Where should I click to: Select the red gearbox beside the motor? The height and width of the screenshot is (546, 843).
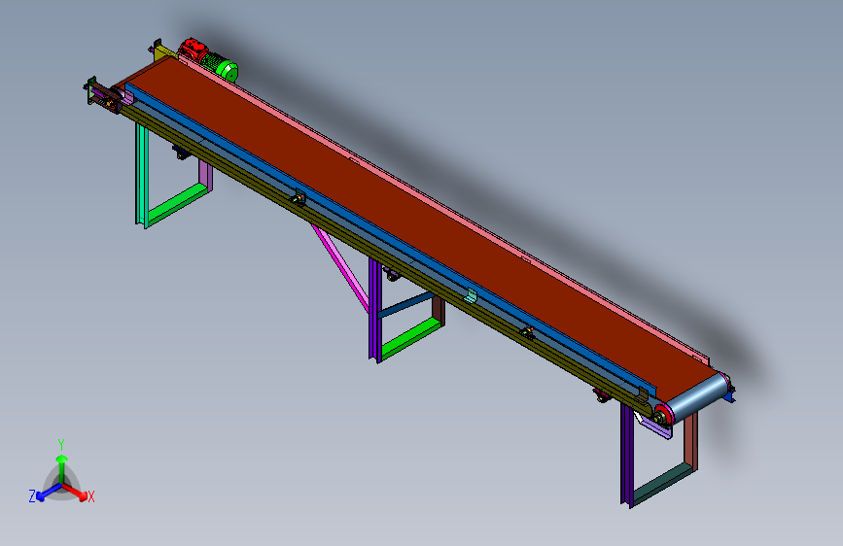coord(192,50)
